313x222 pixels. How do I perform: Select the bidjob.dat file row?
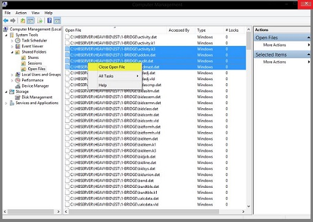pos(155,157)
